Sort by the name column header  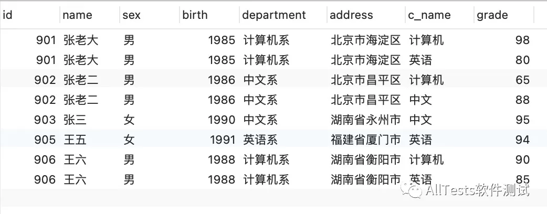pos(90,15)
